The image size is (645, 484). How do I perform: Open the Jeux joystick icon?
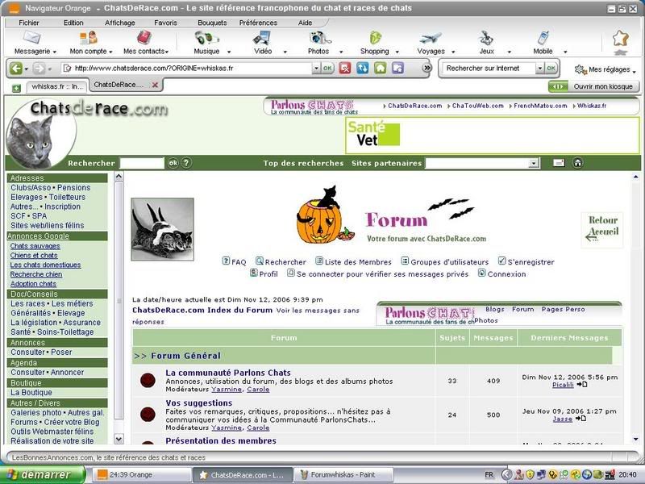coord(486,38)
